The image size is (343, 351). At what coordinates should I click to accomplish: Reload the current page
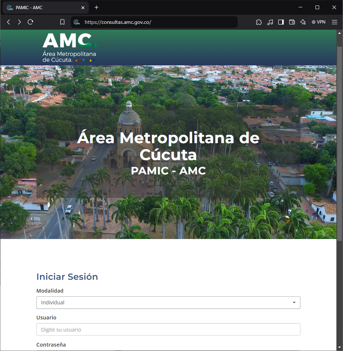30,22
